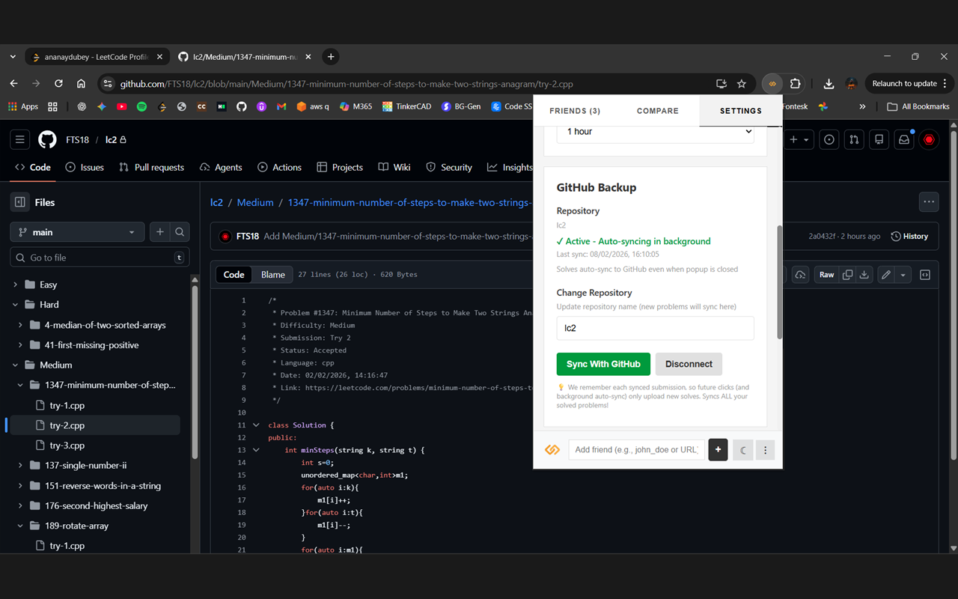Toggle dark mode in the extension popup
This screenshot has width=958, height=599.
742,449
